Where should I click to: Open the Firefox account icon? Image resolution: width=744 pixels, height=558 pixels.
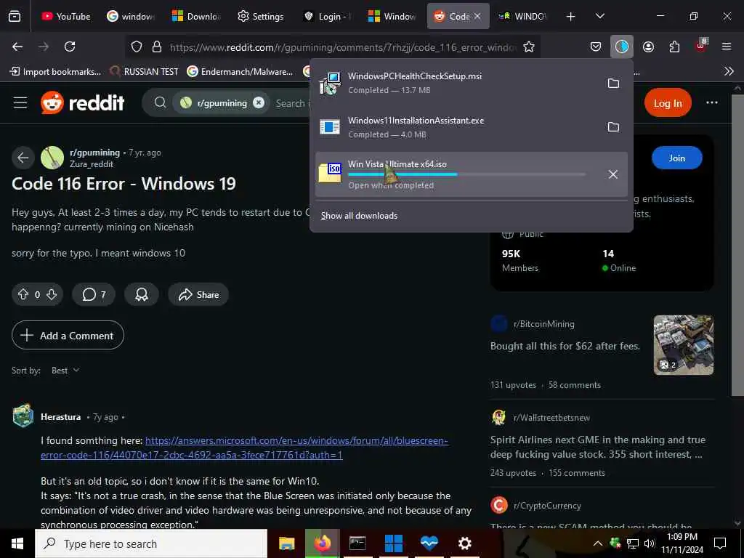pos(648,46)
